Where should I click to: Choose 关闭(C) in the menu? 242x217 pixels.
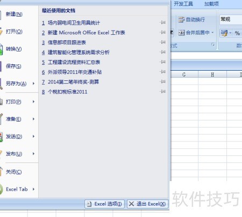(13, 172)
